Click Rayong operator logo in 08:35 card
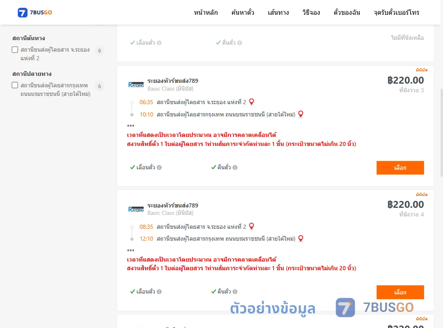Viewport: 443px width, 328px height. 136,210
